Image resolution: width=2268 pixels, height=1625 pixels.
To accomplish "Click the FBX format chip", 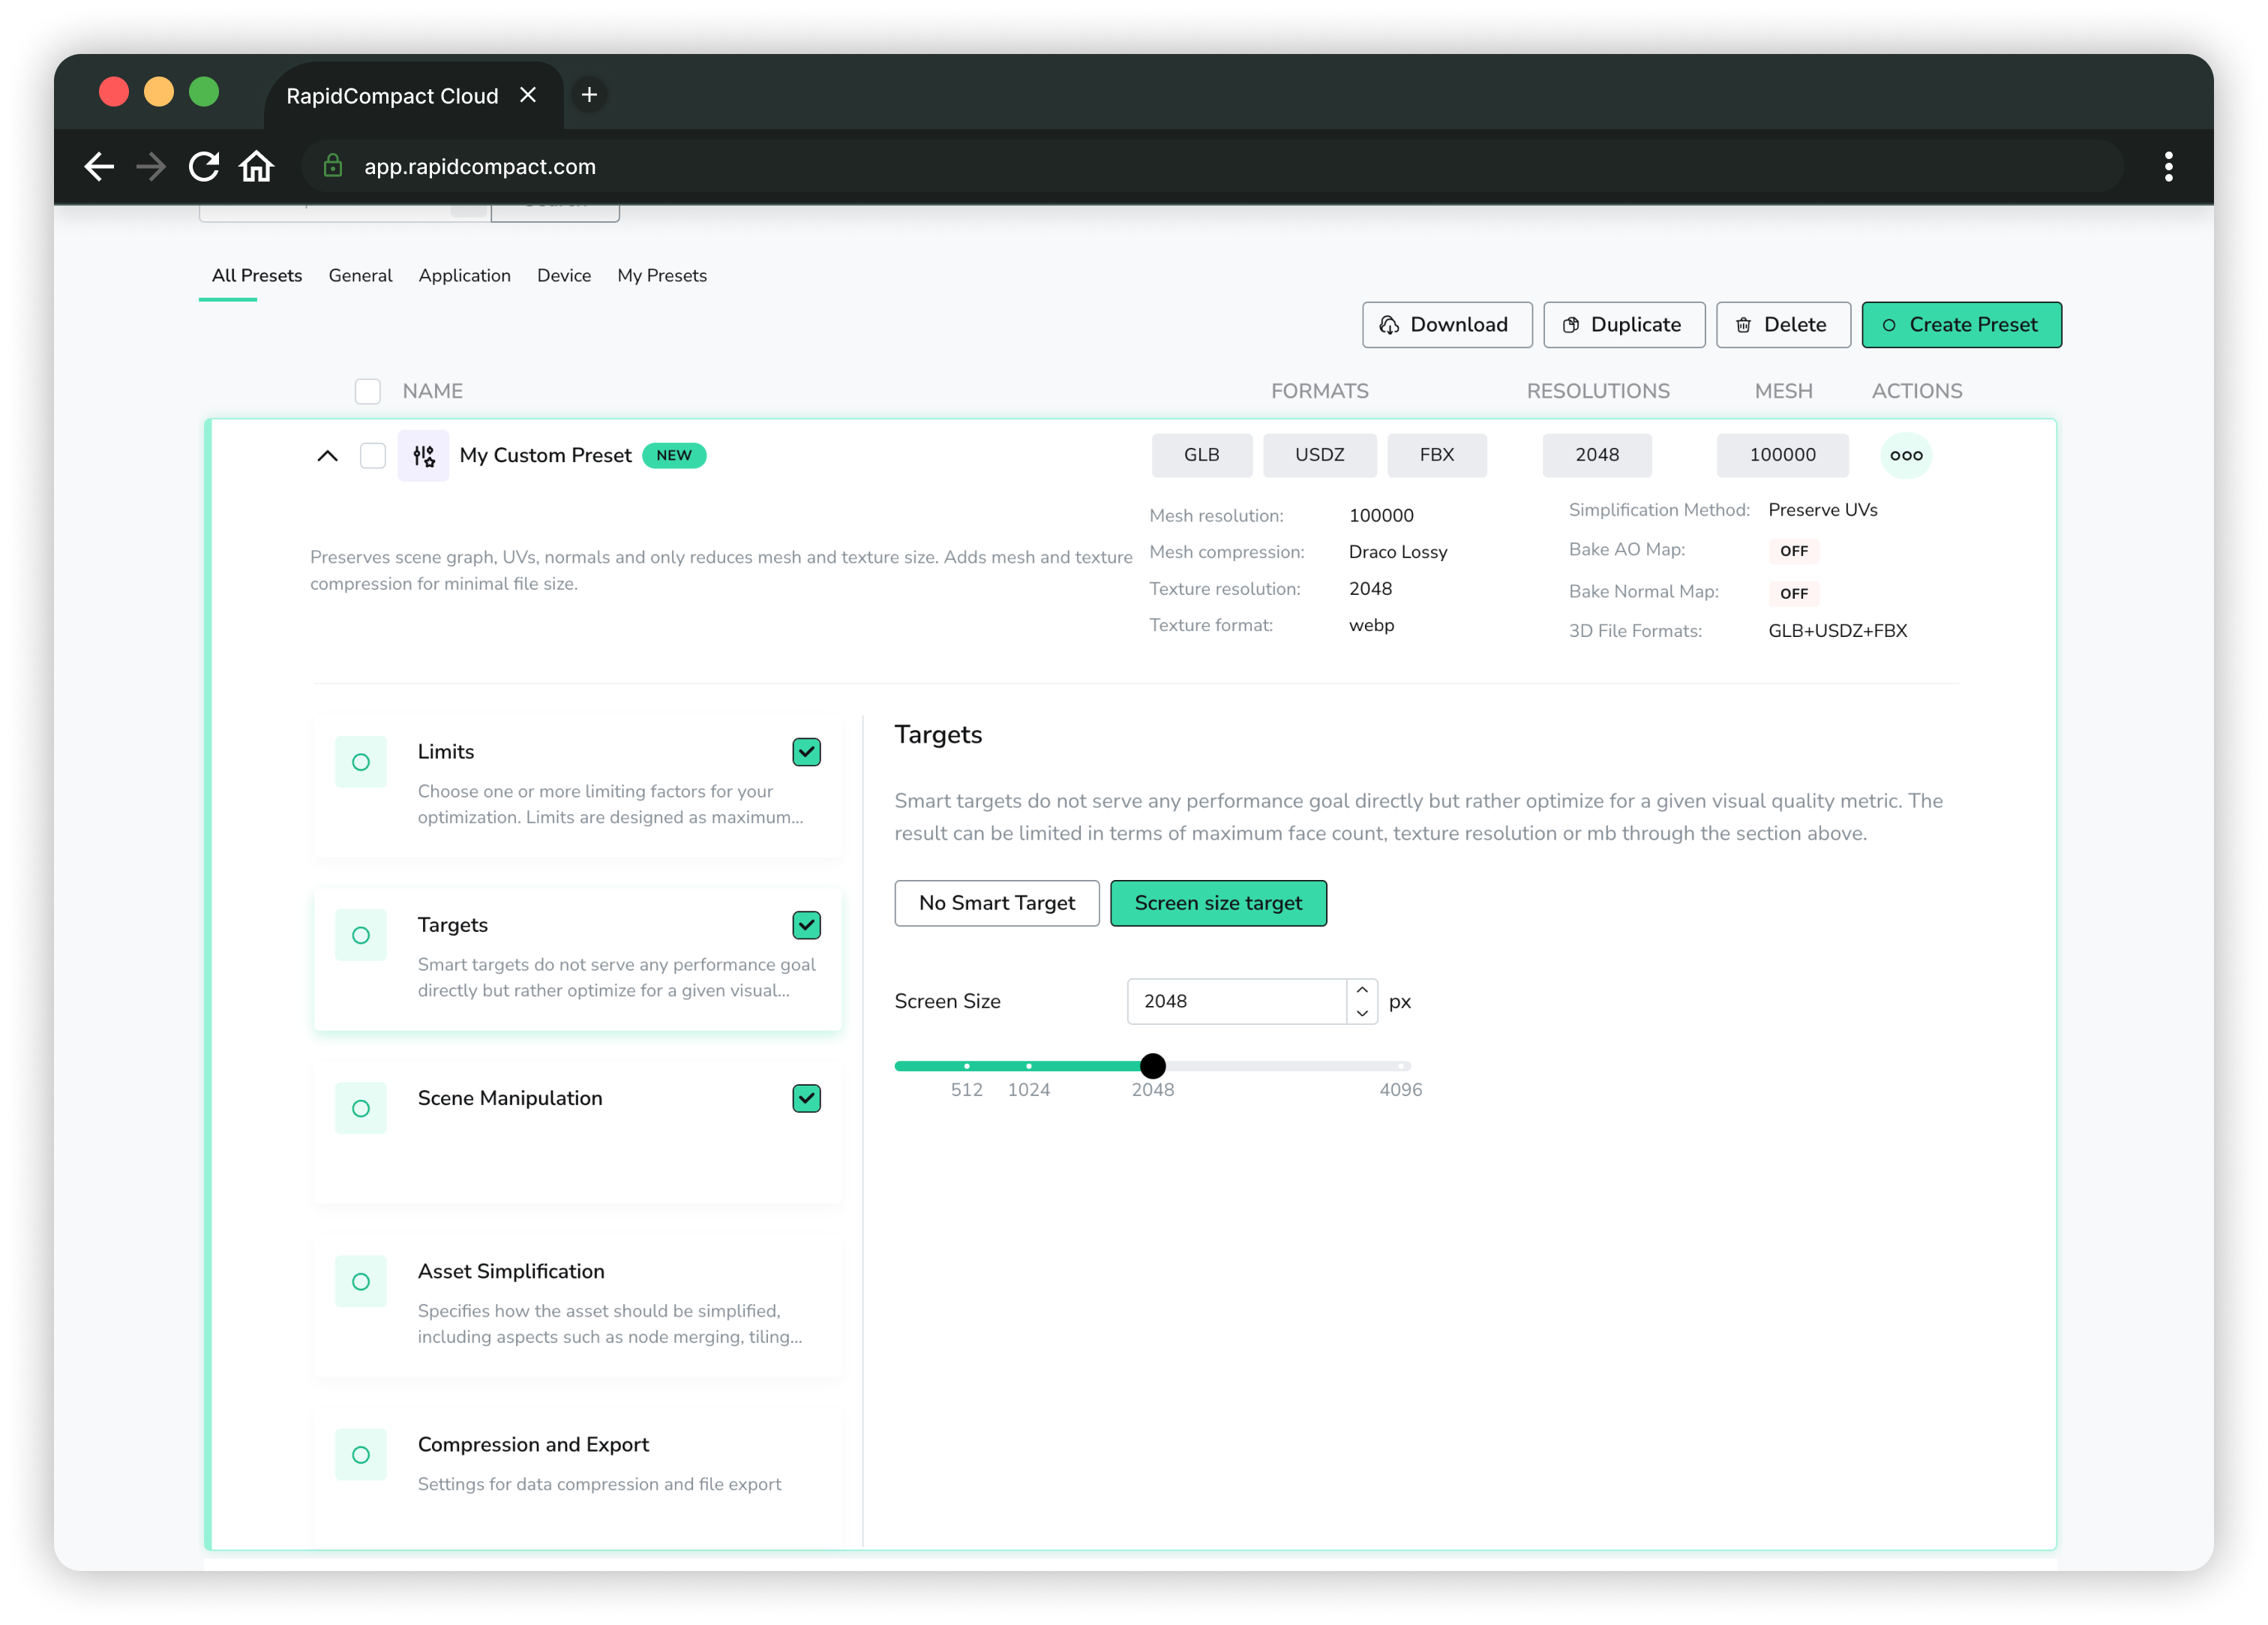I will tap(1437, 455).
